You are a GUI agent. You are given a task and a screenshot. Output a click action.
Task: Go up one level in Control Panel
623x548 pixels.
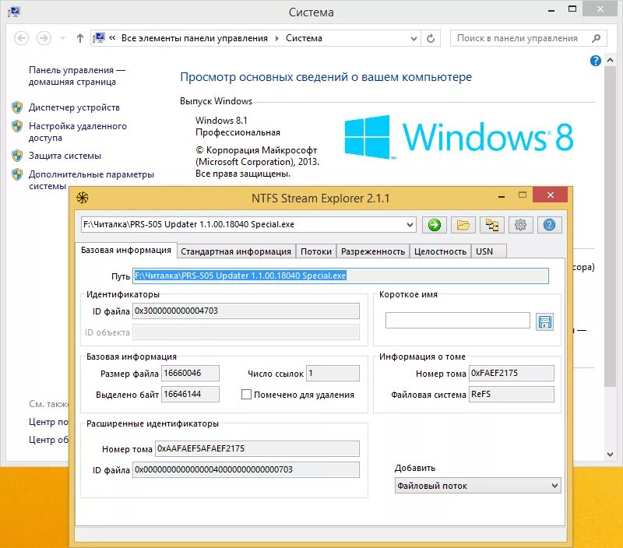[x=80, y=38]
